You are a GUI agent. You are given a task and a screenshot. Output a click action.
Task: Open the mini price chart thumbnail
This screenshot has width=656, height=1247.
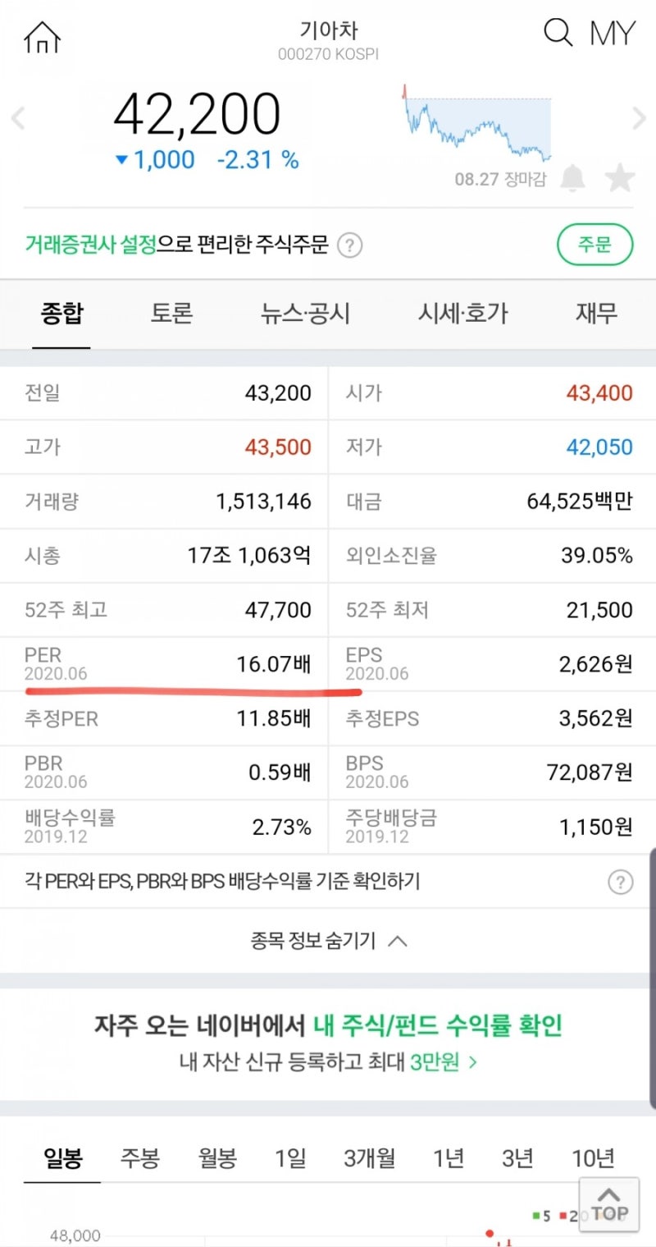pos(480,123)
